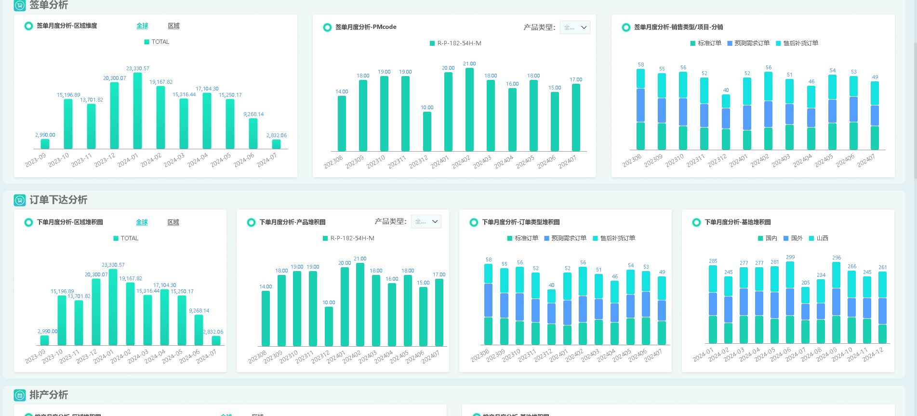The width and height of the screenshot is (917, 416).
Task: Toggle 标准订单 legend in 签单 销售类型 chart
Action: coord(706,43)
